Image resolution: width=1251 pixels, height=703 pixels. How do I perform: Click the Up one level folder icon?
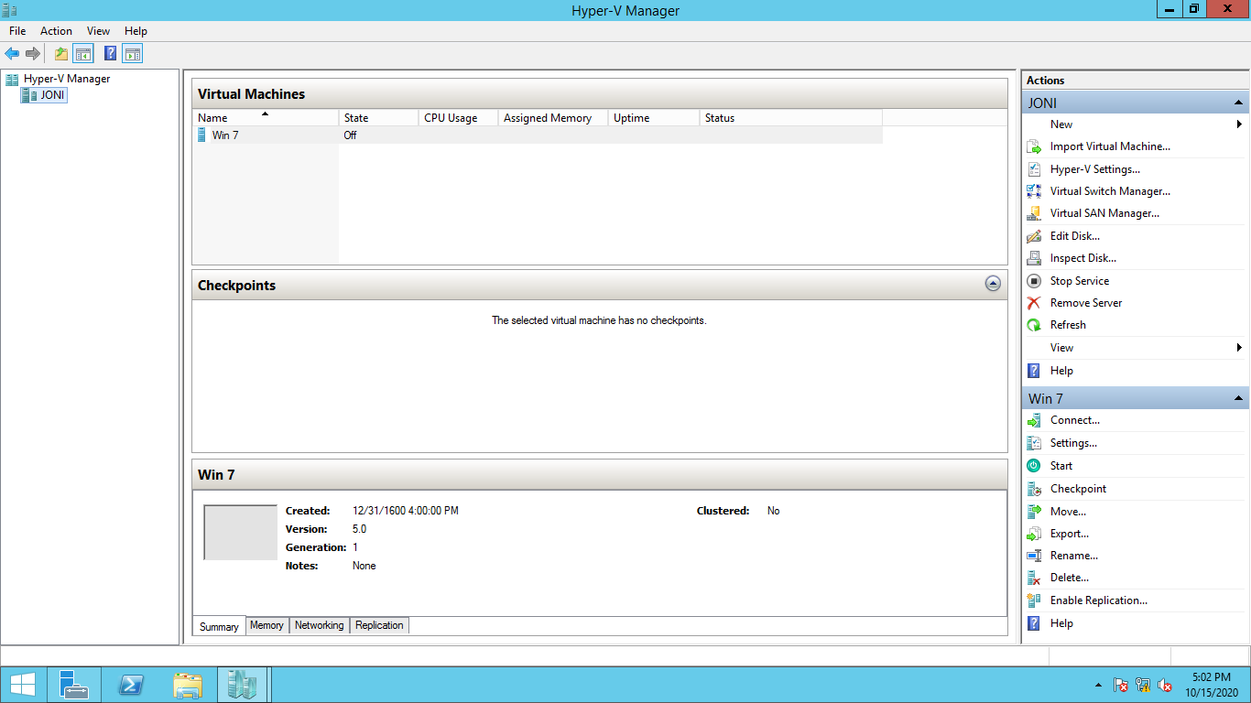(61, 54)
